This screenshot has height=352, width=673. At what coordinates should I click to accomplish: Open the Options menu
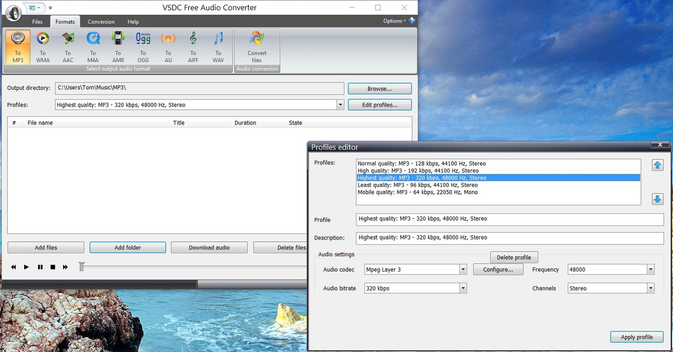click(x=394, y=21)
